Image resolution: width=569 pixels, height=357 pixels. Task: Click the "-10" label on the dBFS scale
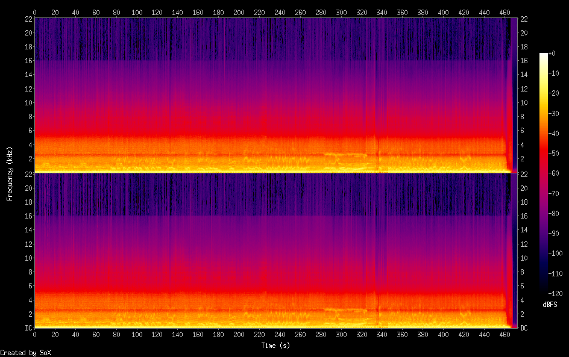554,73
